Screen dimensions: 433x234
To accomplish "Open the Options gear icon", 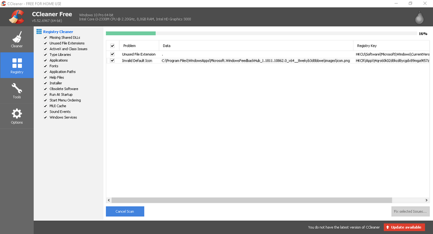I will coord(17,114).
